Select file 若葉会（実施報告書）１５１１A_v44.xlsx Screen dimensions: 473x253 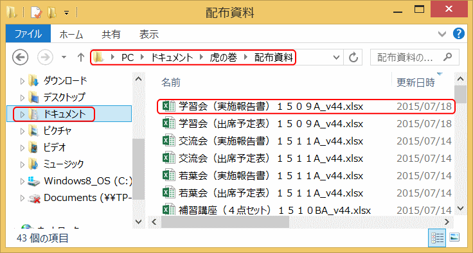[271, 175]
